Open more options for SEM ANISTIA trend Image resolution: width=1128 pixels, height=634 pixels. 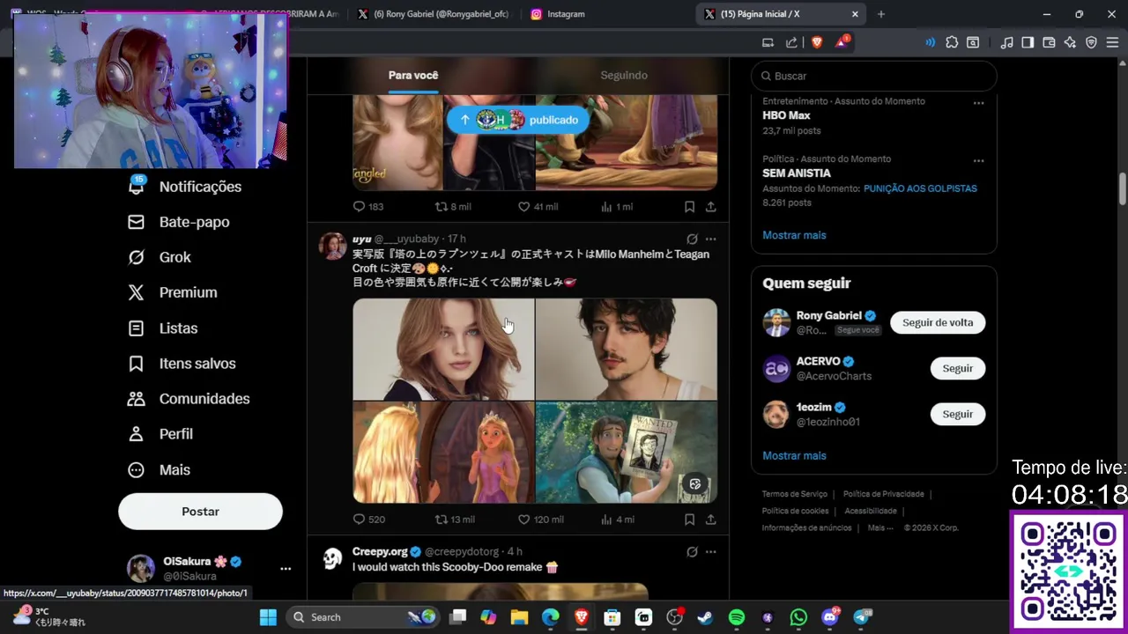pos(978,161)
